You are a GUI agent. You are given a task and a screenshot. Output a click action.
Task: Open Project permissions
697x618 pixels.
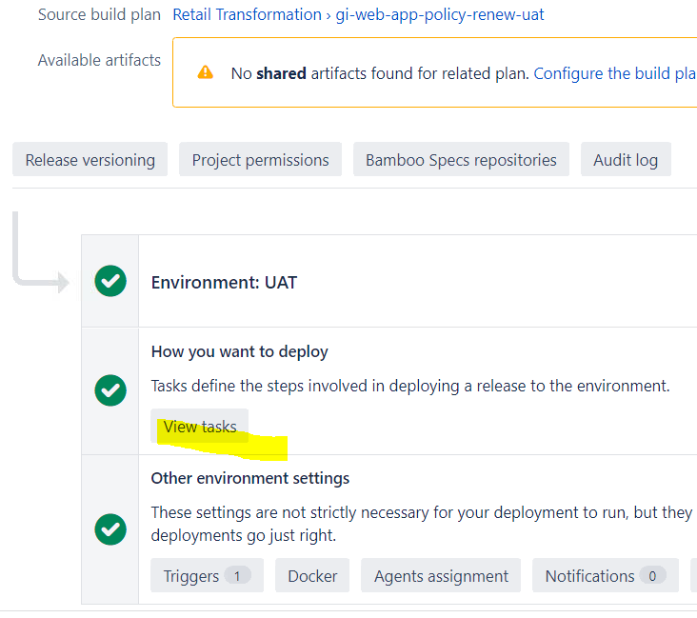point(260,160)
